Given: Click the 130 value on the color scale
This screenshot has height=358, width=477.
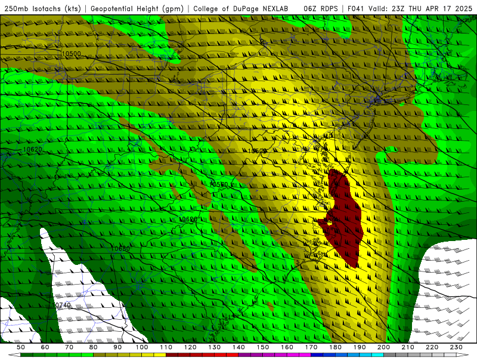Looking at the screenshot, I should click(214, 347).
